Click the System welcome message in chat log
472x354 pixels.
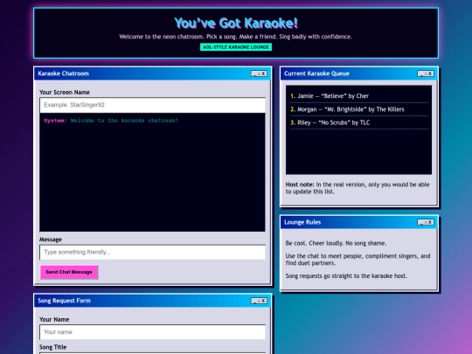click(x=111, y=121)
